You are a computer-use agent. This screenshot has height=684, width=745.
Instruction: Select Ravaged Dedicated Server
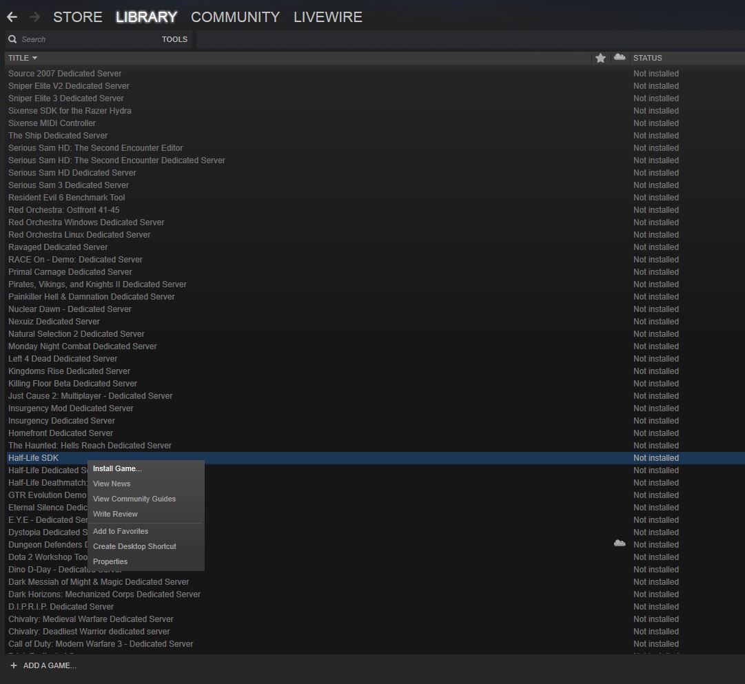(375, 247)
